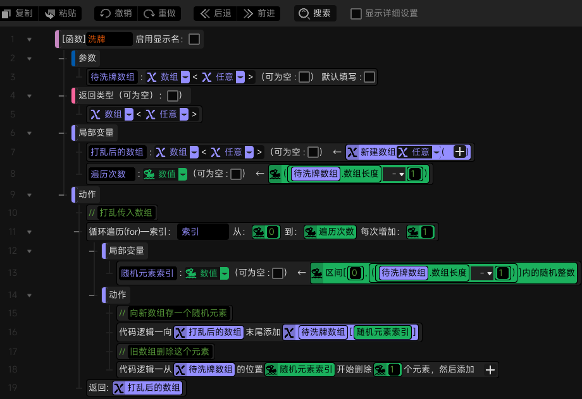Open 数组 dropdown for 打乱后的数组 variable
Screen dimensions: 582x399
click(x=194, y=152)
